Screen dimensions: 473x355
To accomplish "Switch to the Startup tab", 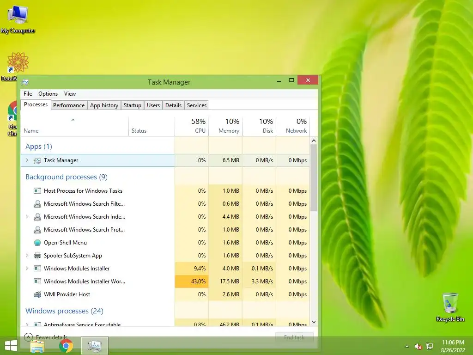I will click(133, 105).
